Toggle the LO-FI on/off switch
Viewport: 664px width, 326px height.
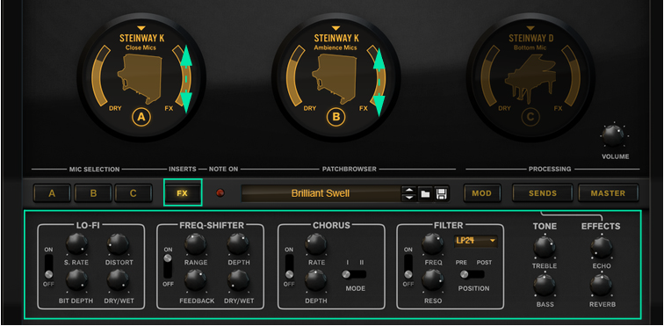(x=49, y=266)
